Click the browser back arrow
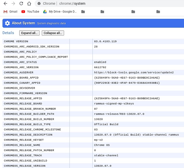Image resolution: width=184 pixels, height=168 pixels. [5, 3]
